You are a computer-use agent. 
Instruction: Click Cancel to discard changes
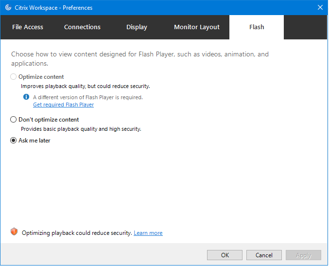pyautogui.click(x=264, y=255)
